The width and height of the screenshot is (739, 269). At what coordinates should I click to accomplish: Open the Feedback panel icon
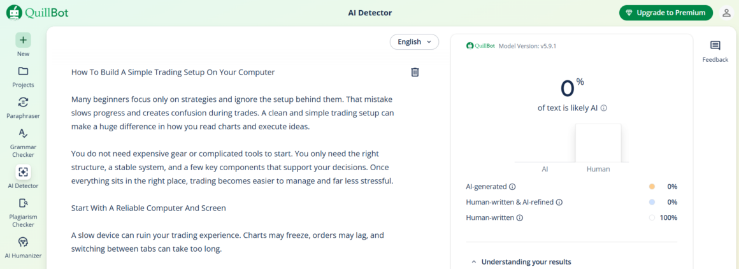click(715, 46)
